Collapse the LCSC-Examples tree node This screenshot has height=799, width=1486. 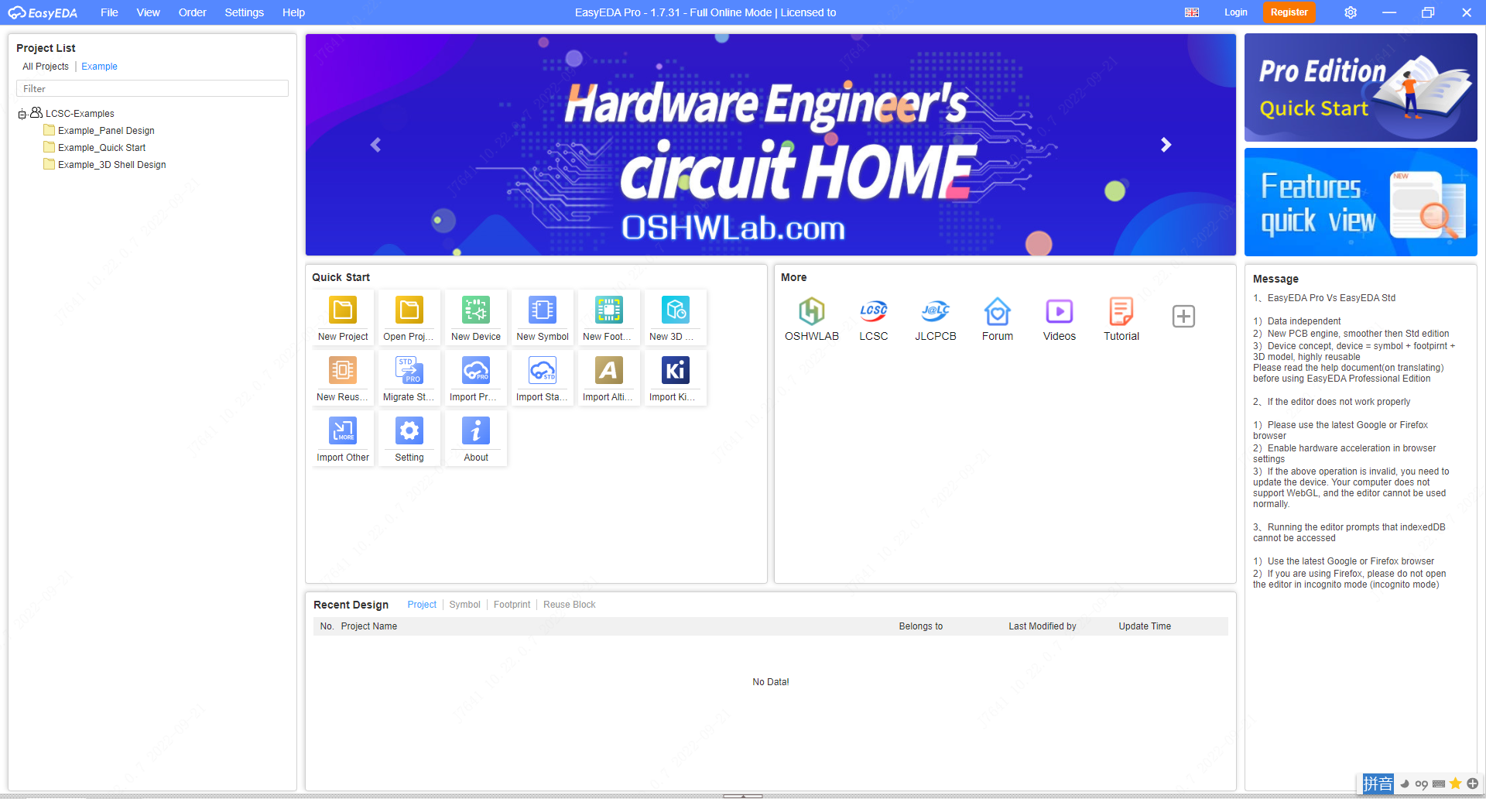point(22,115)
